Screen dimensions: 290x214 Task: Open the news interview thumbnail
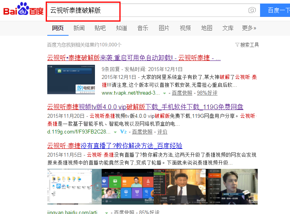[232, 187]
